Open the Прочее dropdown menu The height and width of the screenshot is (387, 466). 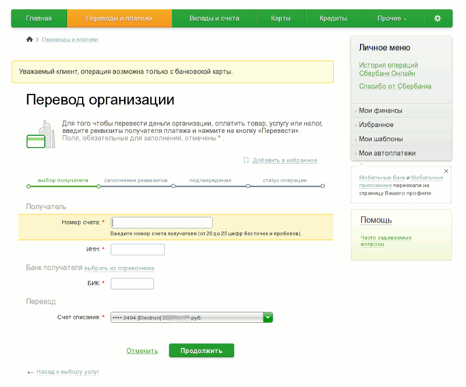pyautogui.click(x=391, y=18)
